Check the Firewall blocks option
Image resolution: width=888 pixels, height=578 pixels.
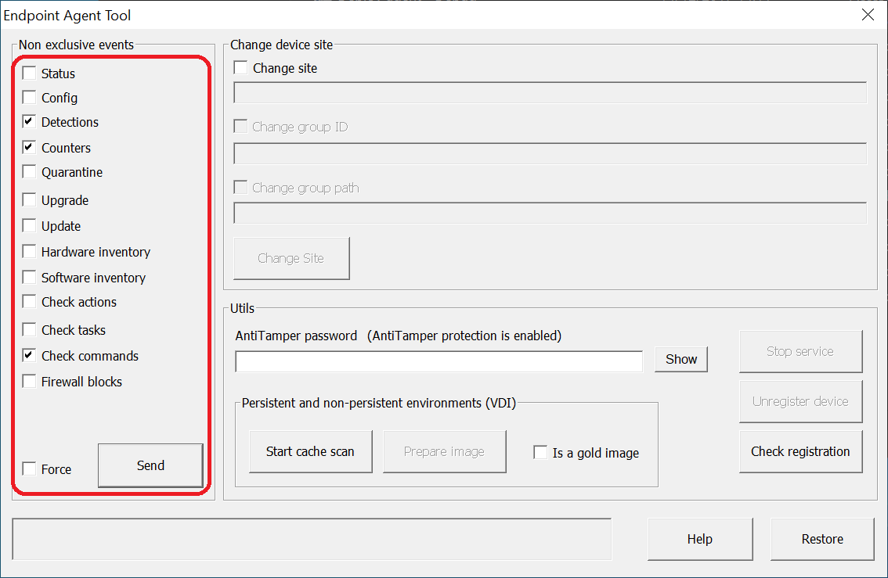click(x=30, y=381)
